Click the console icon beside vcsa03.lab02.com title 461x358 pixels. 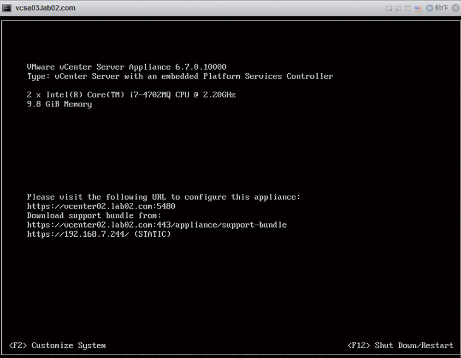point(7,8)
